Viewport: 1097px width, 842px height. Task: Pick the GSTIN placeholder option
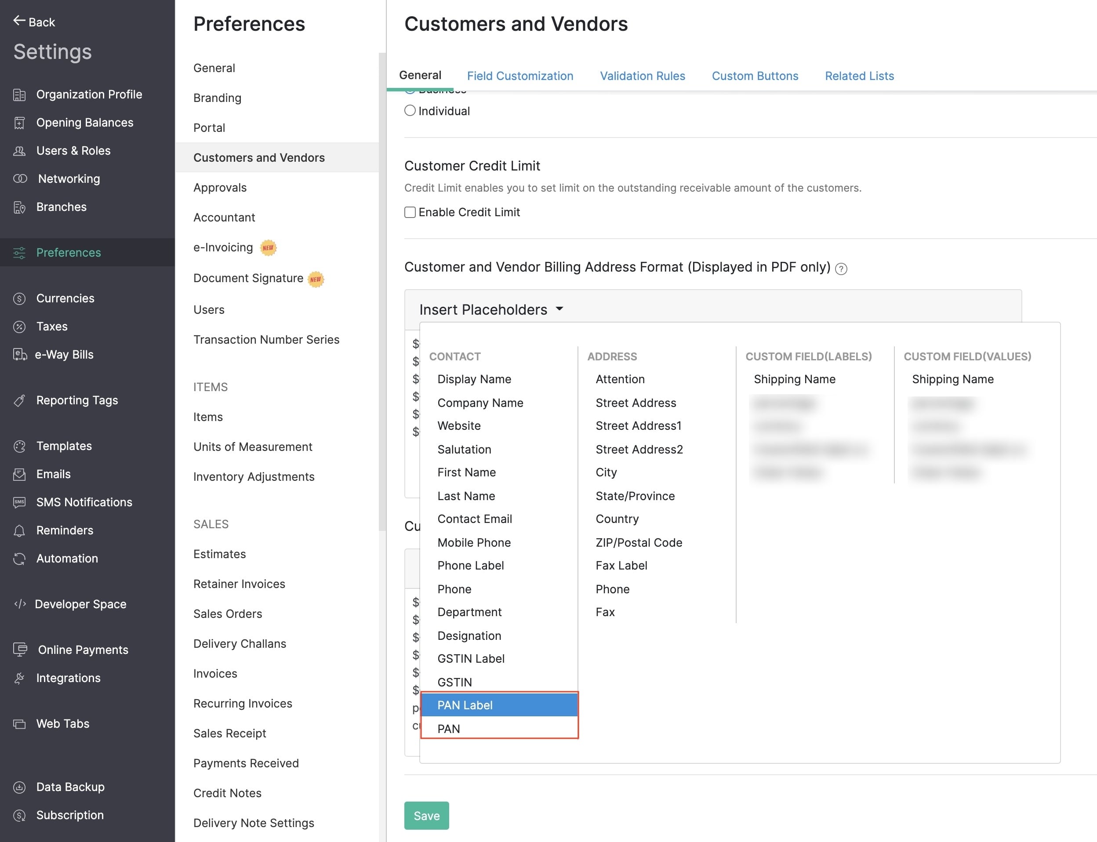454,682
